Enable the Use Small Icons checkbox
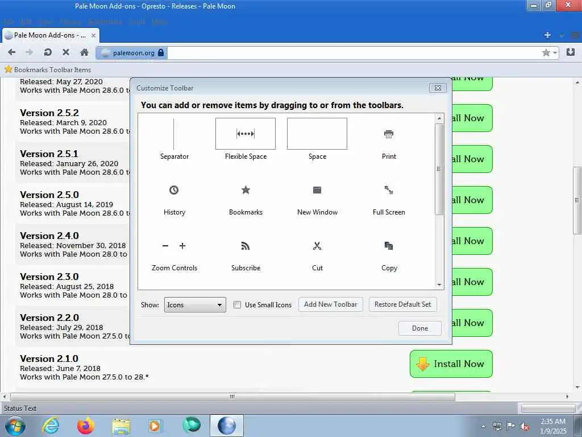The height and width of the screenshot is (437, 582). pyautogui.click(x=237, y=305)
